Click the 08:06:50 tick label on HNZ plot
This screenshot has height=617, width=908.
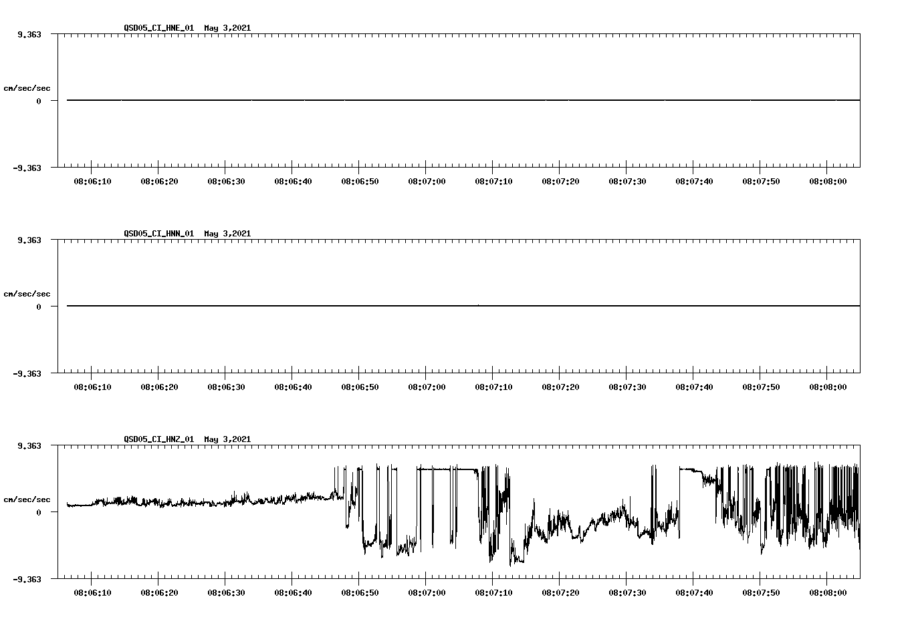[360, 590]
